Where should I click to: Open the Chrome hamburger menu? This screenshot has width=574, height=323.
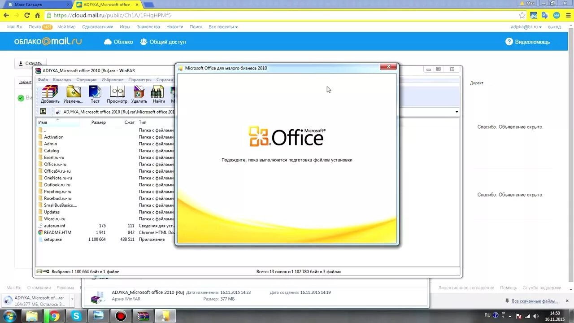point(568,15)
